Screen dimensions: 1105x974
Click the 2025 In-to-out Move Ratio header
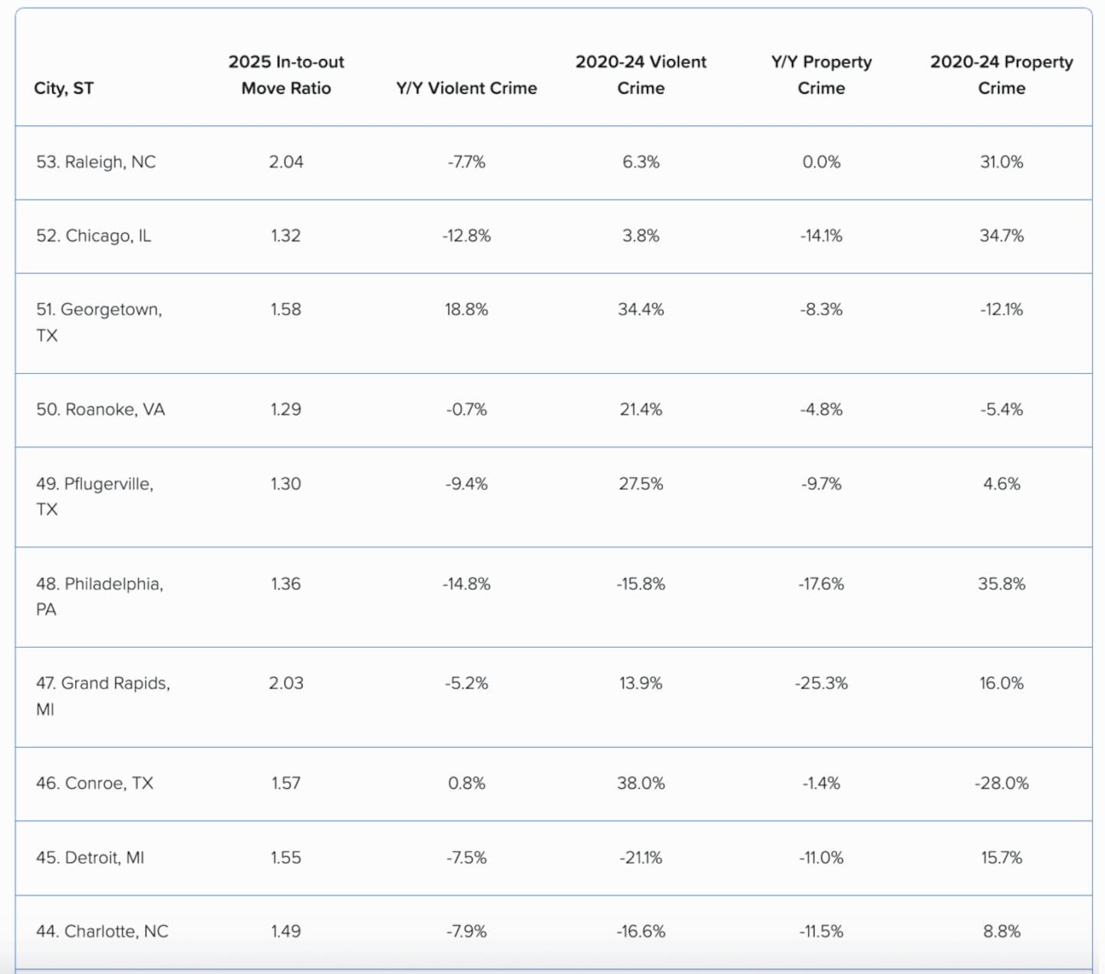coord(286,75)
